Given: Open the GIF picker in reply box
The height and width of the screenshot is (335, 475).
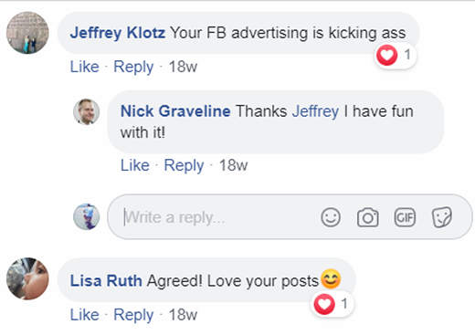Looking at the screenshot, I should 405,217.
